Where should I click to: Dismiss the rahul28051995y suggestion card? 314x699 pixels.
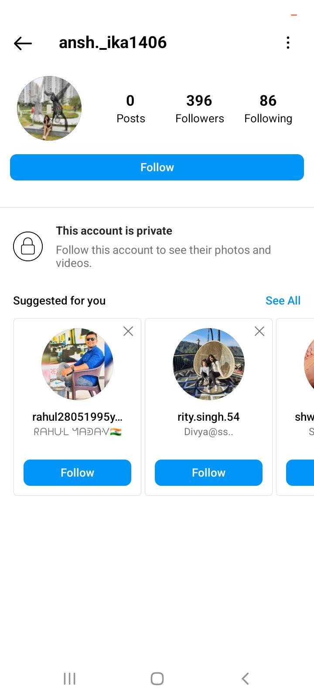(128, 331)
